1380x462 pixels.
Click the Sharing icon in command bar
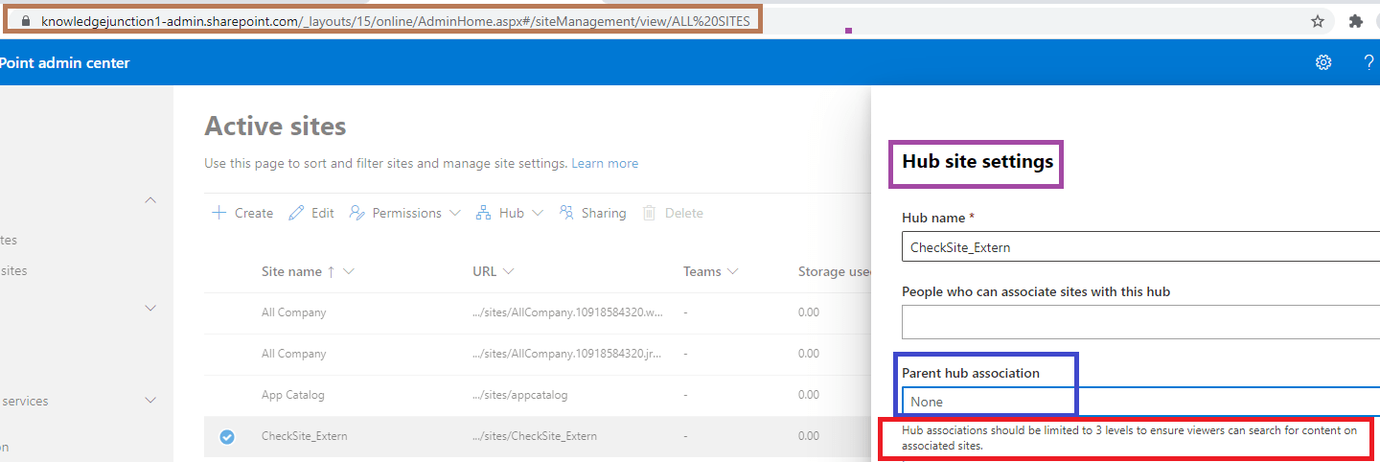click(x=566, y=213)
